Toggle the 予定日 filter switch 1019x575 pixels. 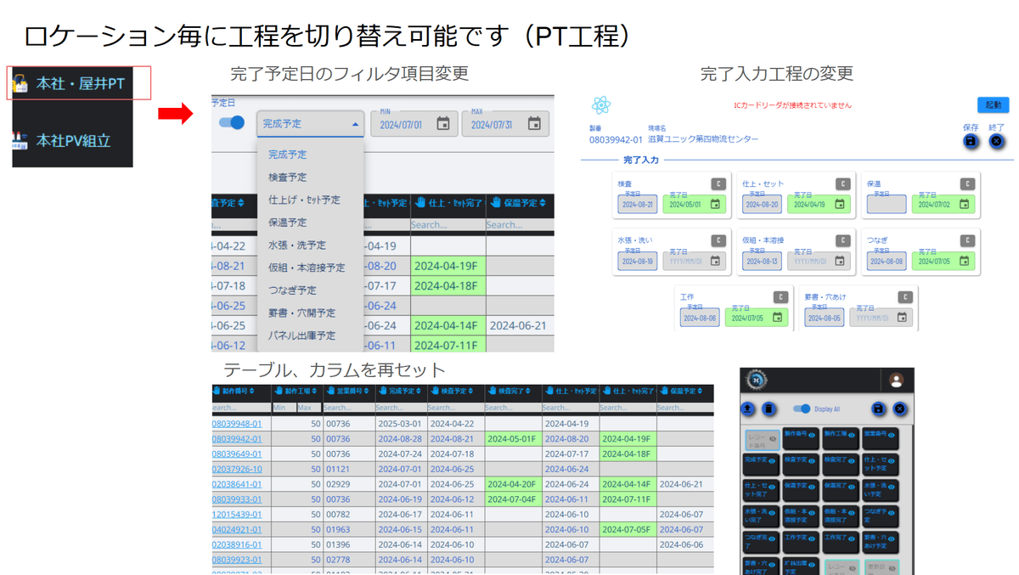tap(232, 122)
